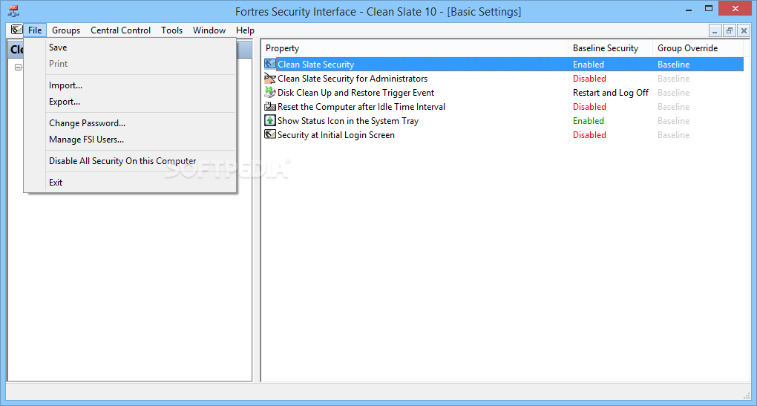The height and width of the screenshot is (406, 757).
Task: Collapse the tree node in the left panel
Action: pos(18,67)
